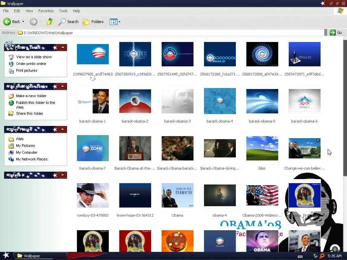Select the 2568172888_af47e39 thumbnail

pyautogui.click(x=262, y=54)
